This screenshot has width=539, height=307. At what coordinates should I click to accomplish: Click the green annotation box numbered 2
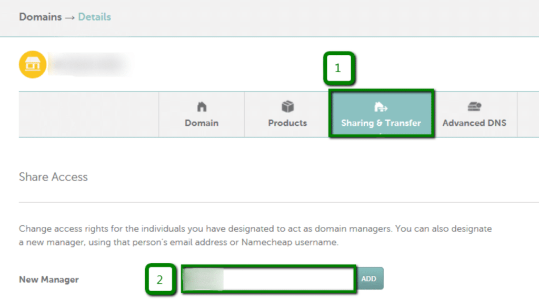161,280
